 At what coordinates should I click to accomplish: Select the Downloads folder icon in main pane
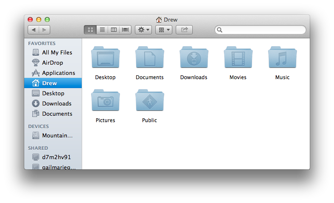tap(194, 57)
